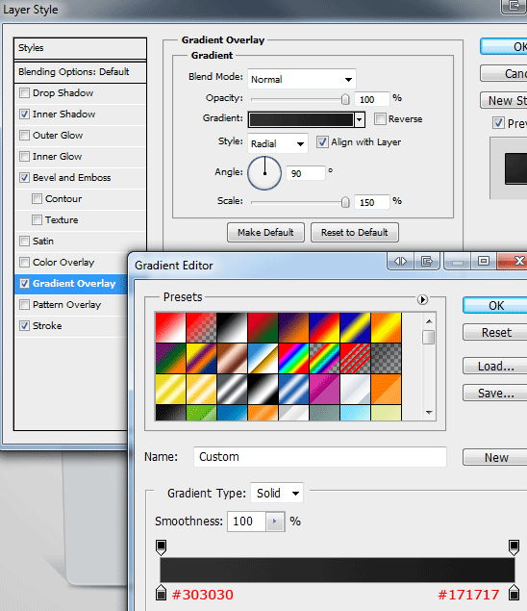This screenshot has width=527, height=611.
Task: Open the Blend Mode dropdown
Action: pyautogui.click(x=302, y=79)
